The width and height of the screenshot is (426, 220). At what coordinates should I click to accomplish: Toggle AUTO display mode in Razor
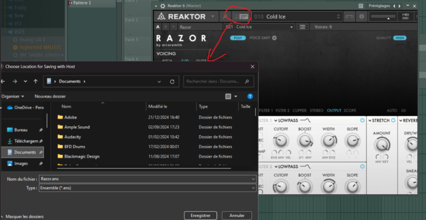pyautogui.click(x=392, y=111)
